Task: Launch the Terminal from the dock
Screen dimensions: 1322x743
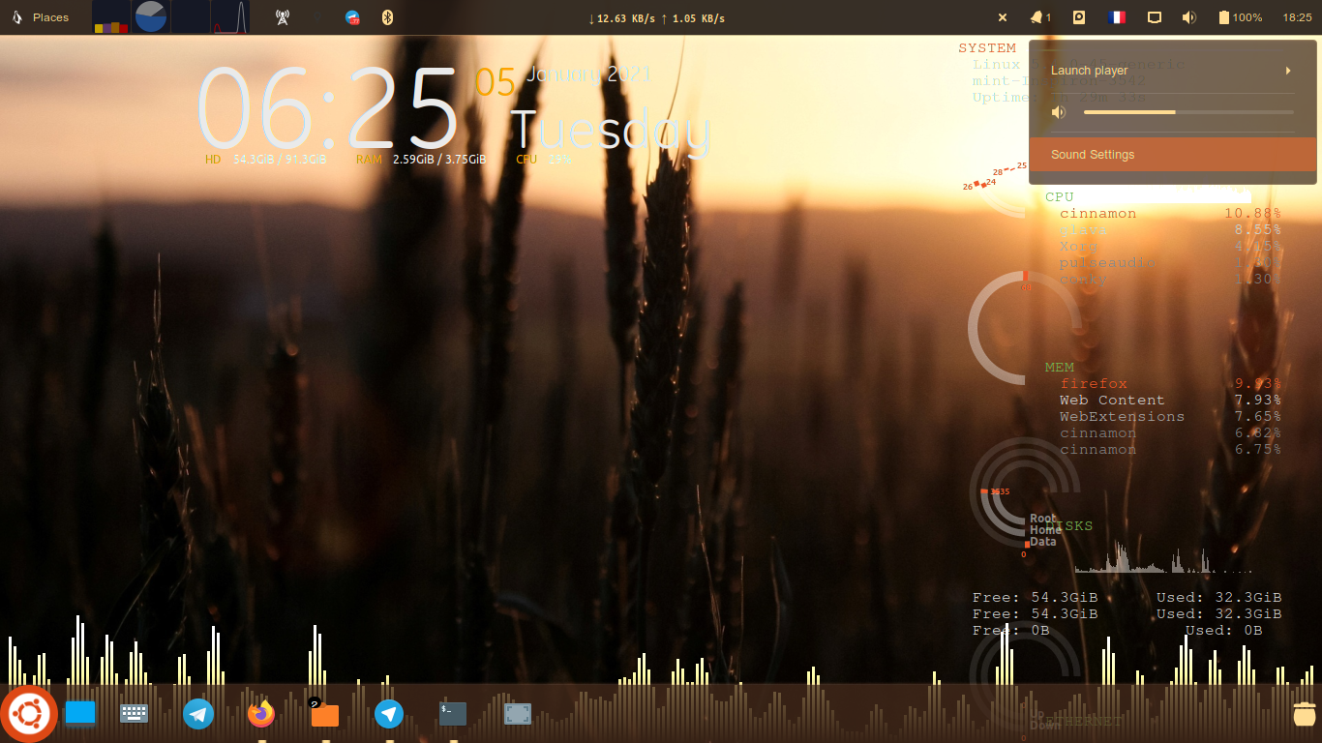Action: point(453,714)
